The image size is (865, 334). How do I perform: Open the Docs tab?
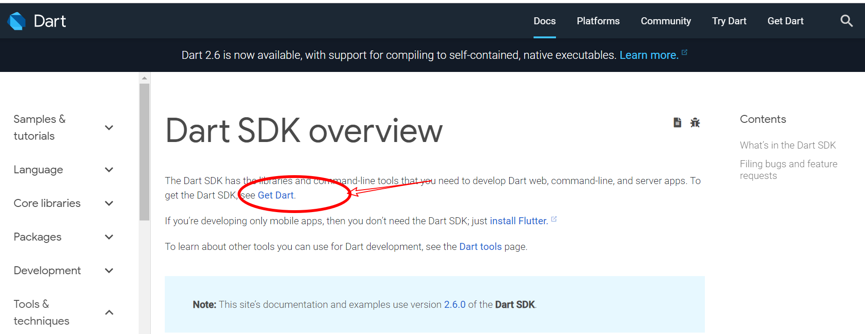pyautogui.click(x=545, y=21)
